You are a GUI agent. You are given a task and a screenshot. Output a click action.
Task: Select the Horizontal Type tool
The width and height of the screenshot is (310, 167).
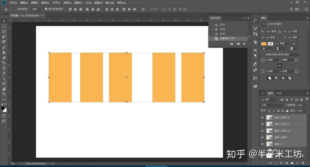tap(4, 68)
